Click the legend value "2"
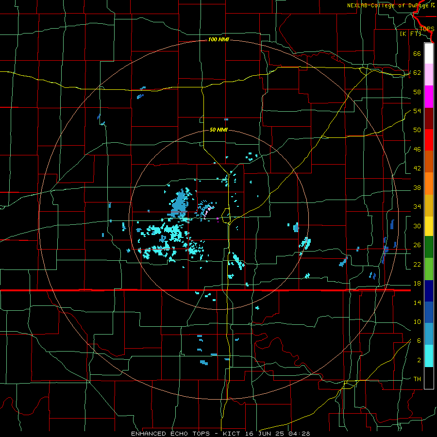Viewport: 437px width, 437px height. click(419, 360)
